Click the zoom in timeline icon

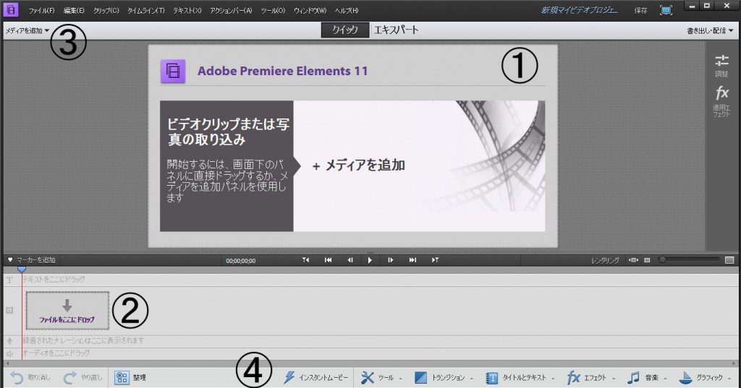point(729,260)
